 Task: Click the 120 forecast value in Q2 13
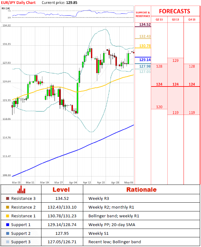(x=159, y=107)
